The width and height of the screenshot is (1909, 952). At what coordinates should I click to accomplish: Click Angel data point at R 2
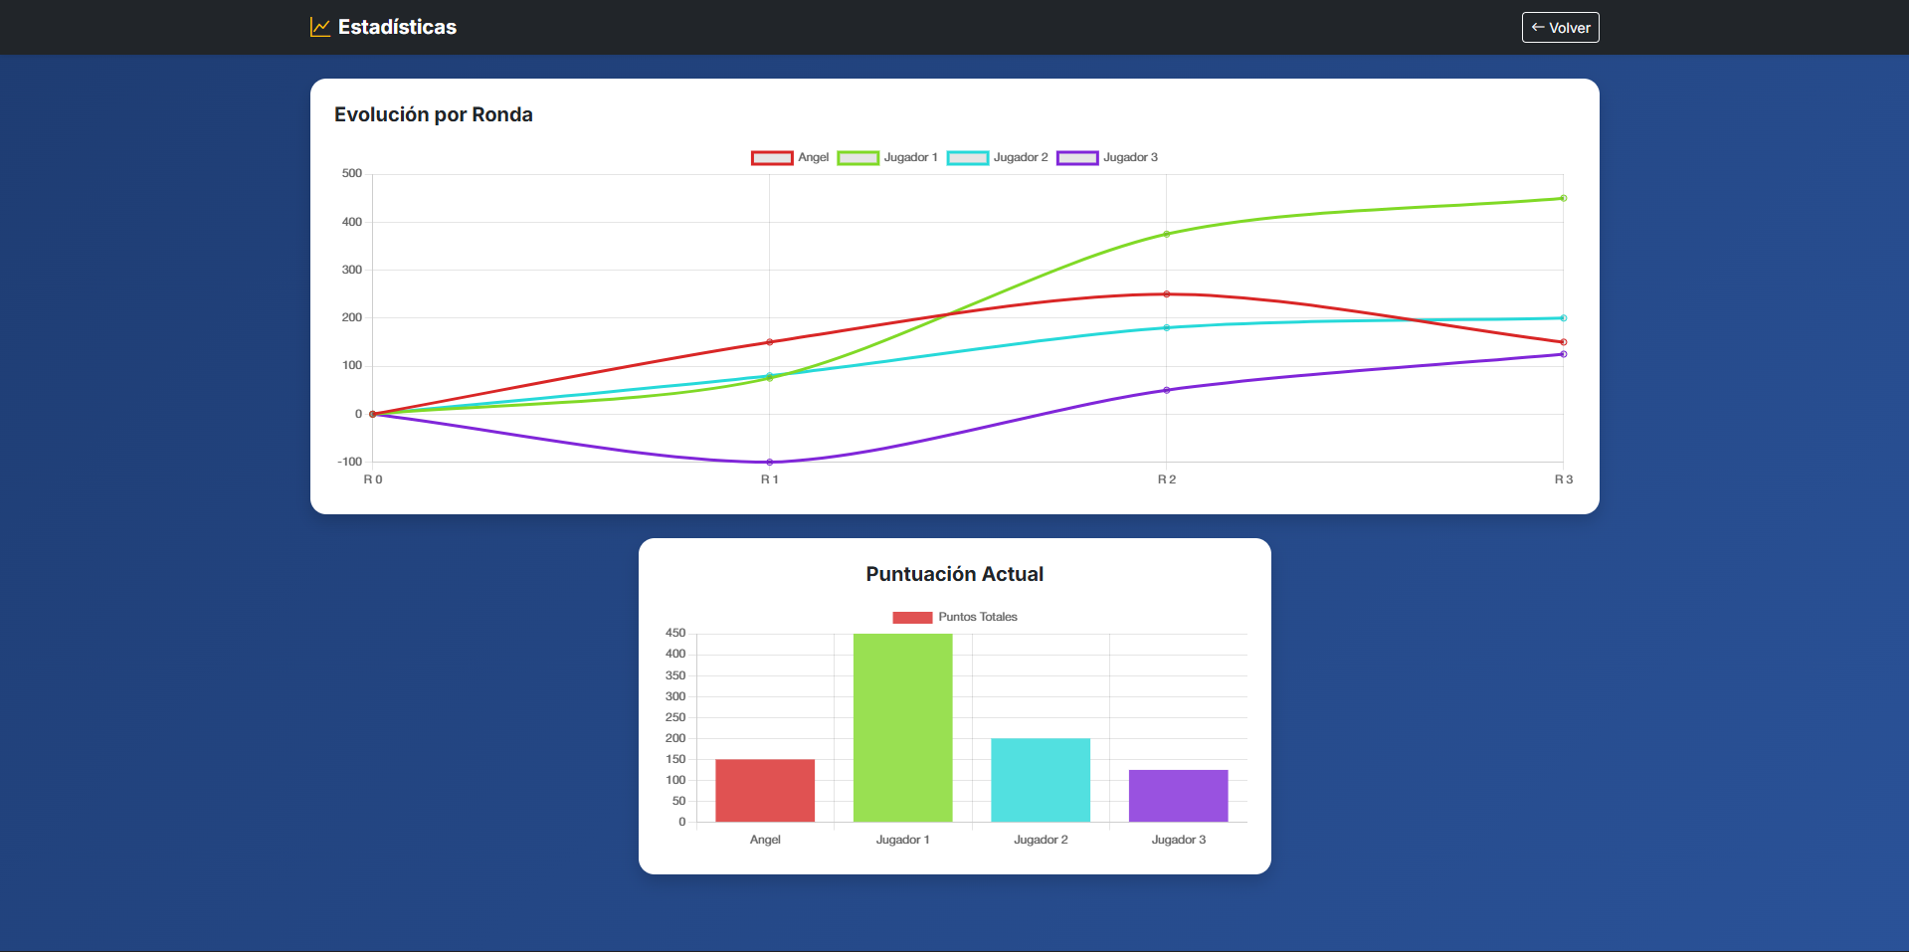coord(1167,294)
